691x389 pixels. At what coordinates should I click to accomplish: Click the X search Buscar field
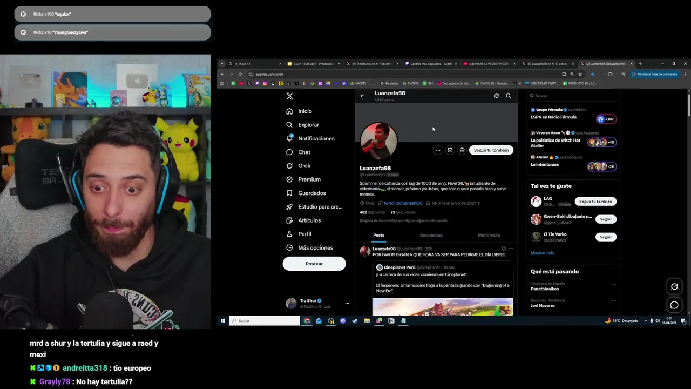(573, 96)
